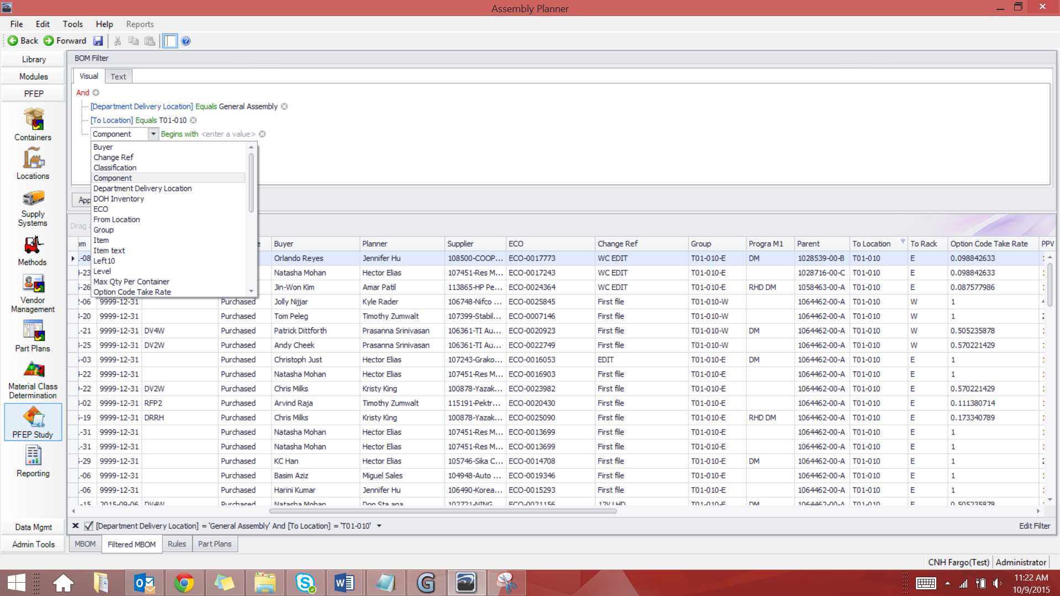Switch to the MBOM tab

85,544
